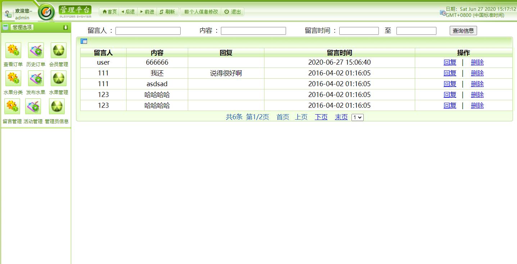The width and height of the screenshot is (517, 264).
Task: Click the 管理平台 logo icon
Action: 46,12
